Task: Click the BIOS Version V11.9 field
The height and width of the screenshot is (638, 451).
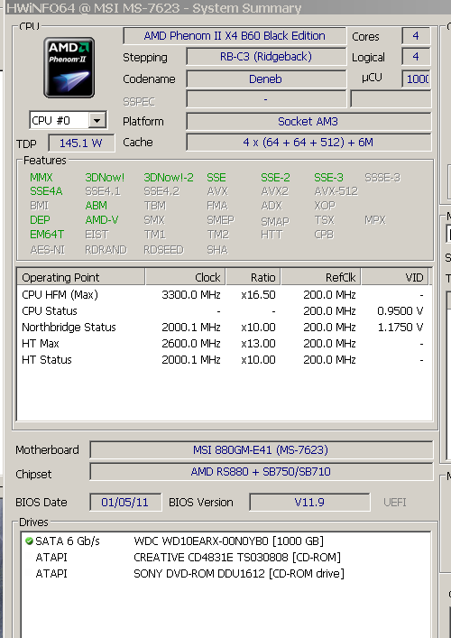Action: tap(309, 502)
